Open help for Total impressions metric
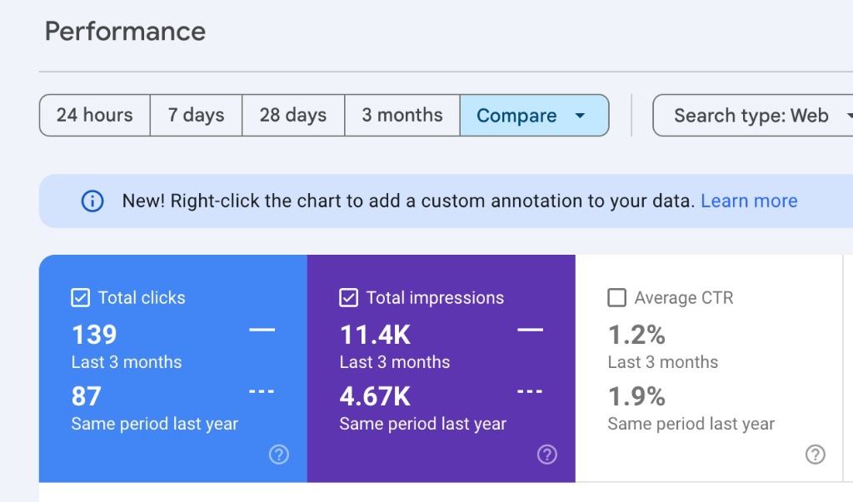This screenshot has height=502, width=853. tap(546, 455)
